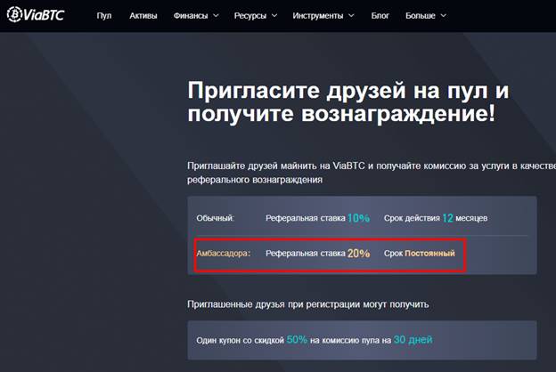Image resolution: width=556 pixels, height=372 pixels.
Task: Go to the Активы page
Action: 143,16
